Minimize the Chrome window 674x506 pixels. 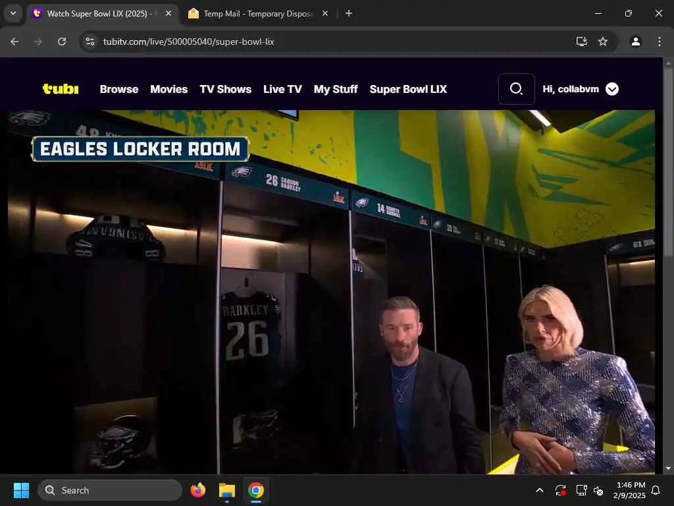(598, 13)
